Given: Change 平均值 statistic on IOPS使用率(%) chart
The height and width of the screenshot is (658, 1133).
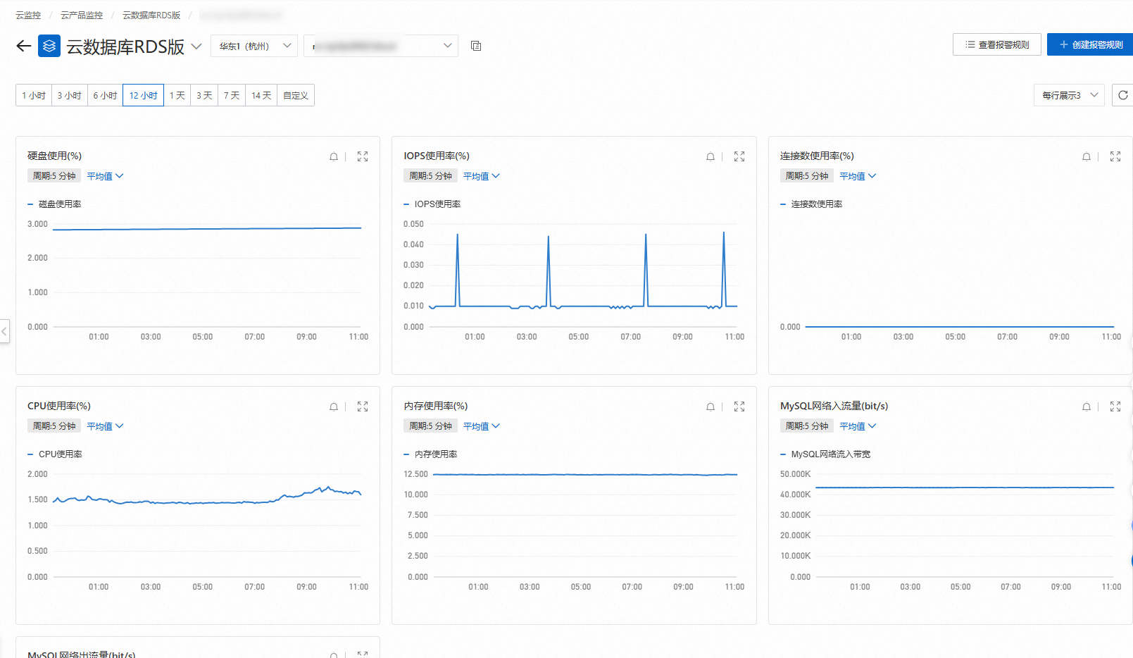Looking at the screenshot, I should click(482, 176).
